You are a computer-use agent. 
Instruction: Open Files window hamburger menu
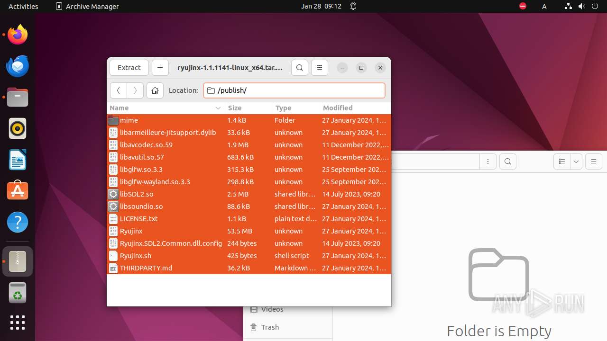(x=594, y=162)
